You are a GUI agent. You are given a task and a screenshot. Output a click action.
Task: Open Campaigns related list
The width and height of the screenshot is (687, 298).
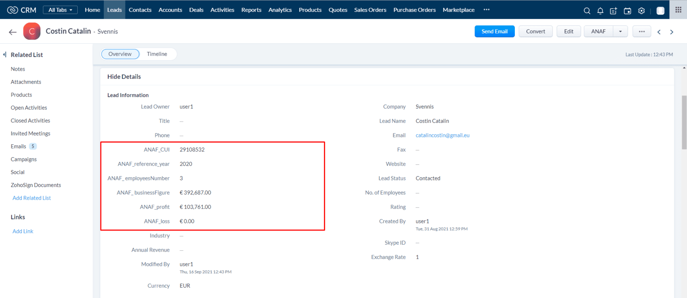pyautogui.click(x=24, y=159)
